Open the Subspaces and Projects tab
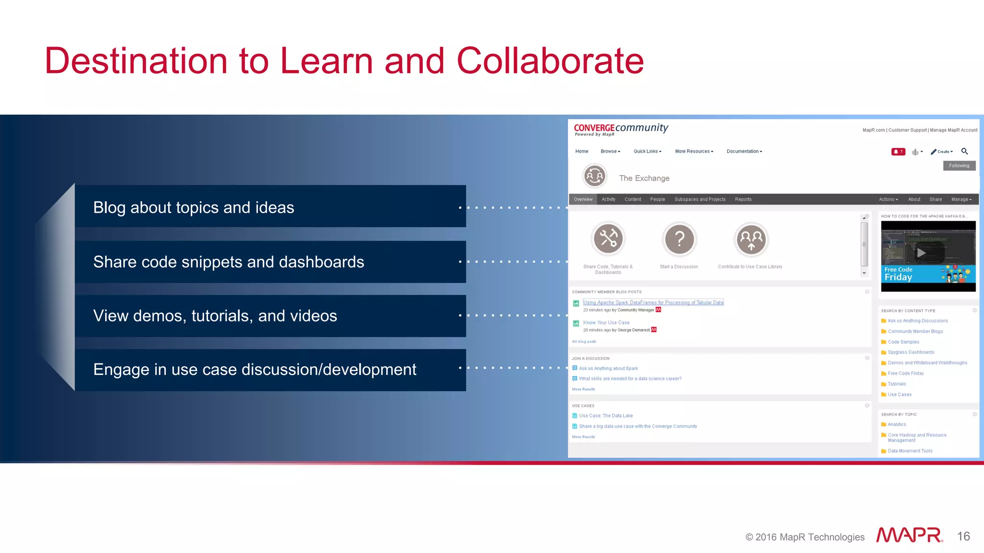984x553 pixels. tap(700, 199)
